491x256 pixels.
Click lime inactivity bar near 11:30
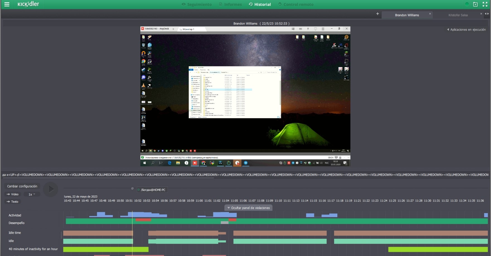point(438,250)
